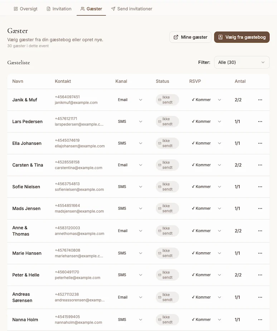The image size is (277, 331).
Task: Switch to the Oversigt tab
Action: point(25,9)
